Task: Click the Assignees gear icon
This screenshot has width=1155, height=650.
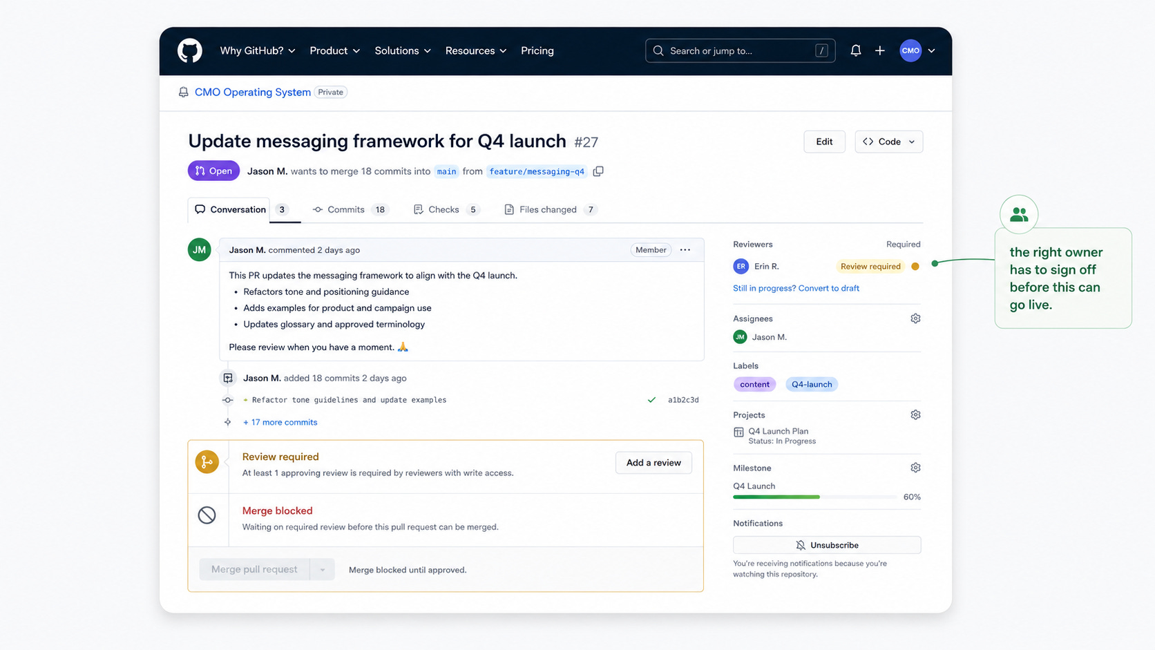Action: tap(915, 318)
